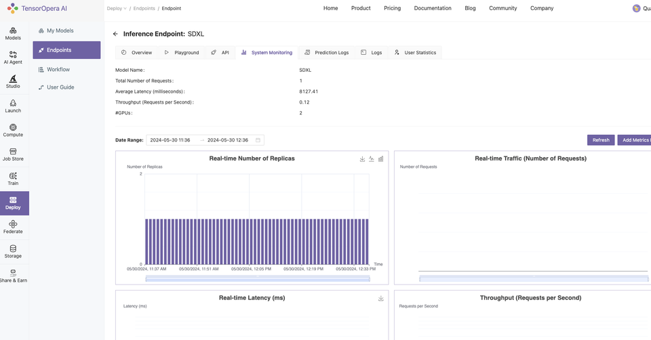Viewport: 651px width, 340px height.
Task: Switch Replicas chart to bar view
Action: (x=380, y=158)
